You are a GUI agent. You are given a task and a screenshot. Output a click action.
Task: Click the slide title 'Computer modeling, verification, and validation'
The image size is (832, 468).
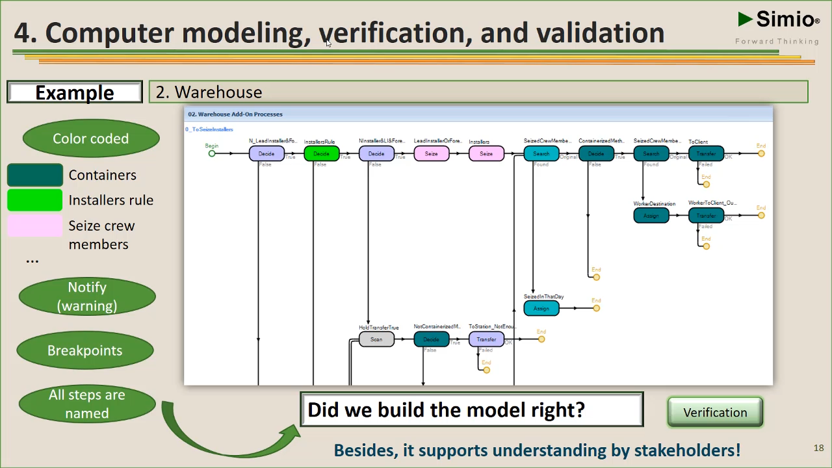[x=355, y=32]
